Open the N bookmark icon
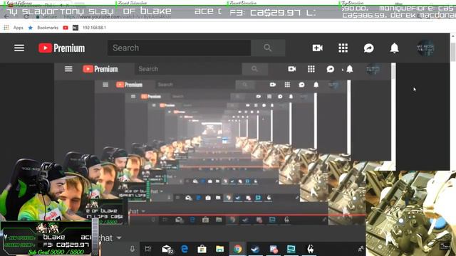 [76, 28]
